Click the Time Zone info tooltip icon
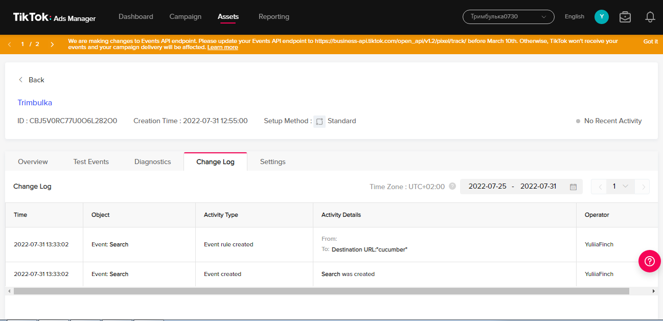 click(x=452, y=187)
